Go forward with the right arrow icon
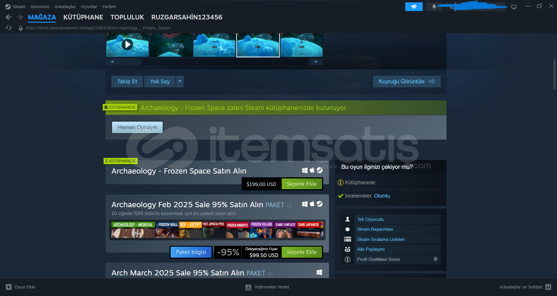 pos(20,17)
